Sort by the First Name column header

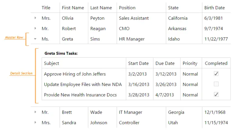tap(73, 8)
